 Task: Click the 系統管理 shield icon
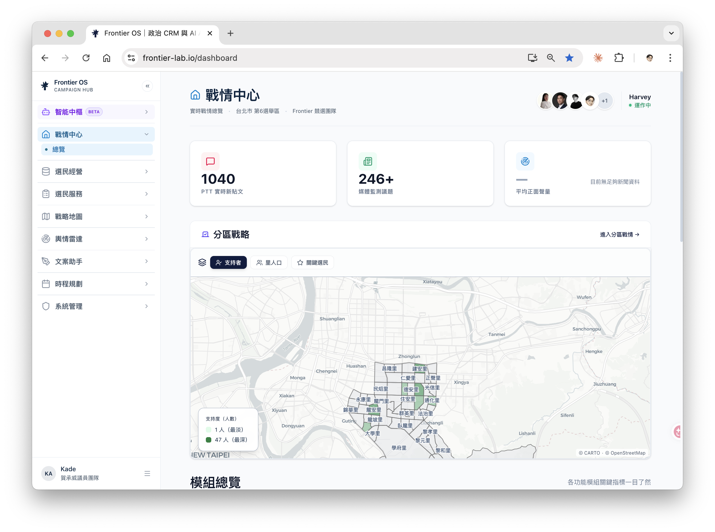pos(46,306)
